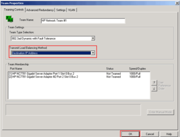This screenshot has height=137, width=180.
Task: Click the Enter Manual Mode button
Action: point(160,112)
